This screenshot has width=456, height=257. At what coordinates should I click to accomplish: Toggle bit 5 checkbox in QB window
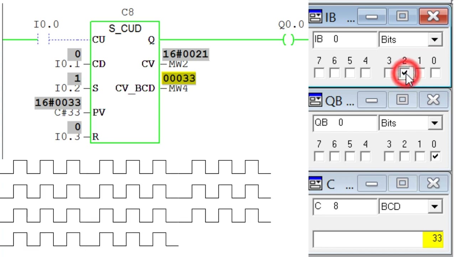point(350,156)
